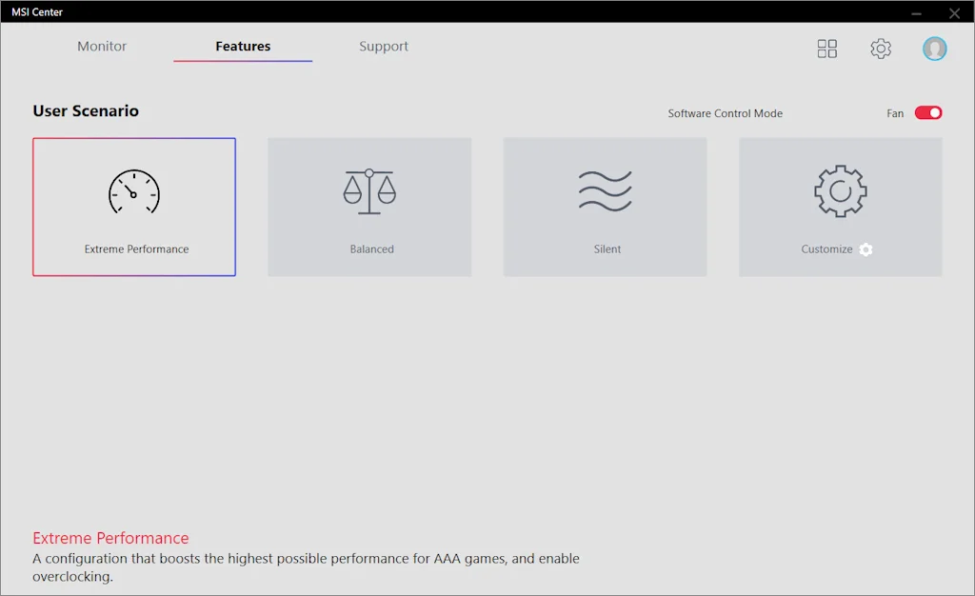Screen dimensions: 975x596
Task: Click the User Scenario heading
Action: pos(86,110)
